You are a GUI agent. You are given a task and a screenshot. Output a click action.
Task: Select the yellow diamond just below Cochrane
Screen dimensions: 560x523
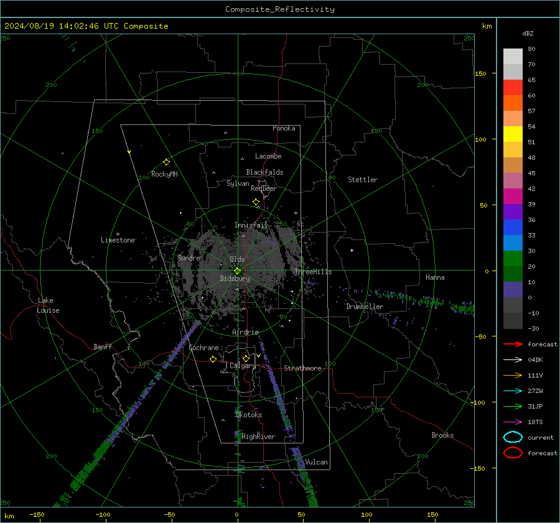pos(213,359)
